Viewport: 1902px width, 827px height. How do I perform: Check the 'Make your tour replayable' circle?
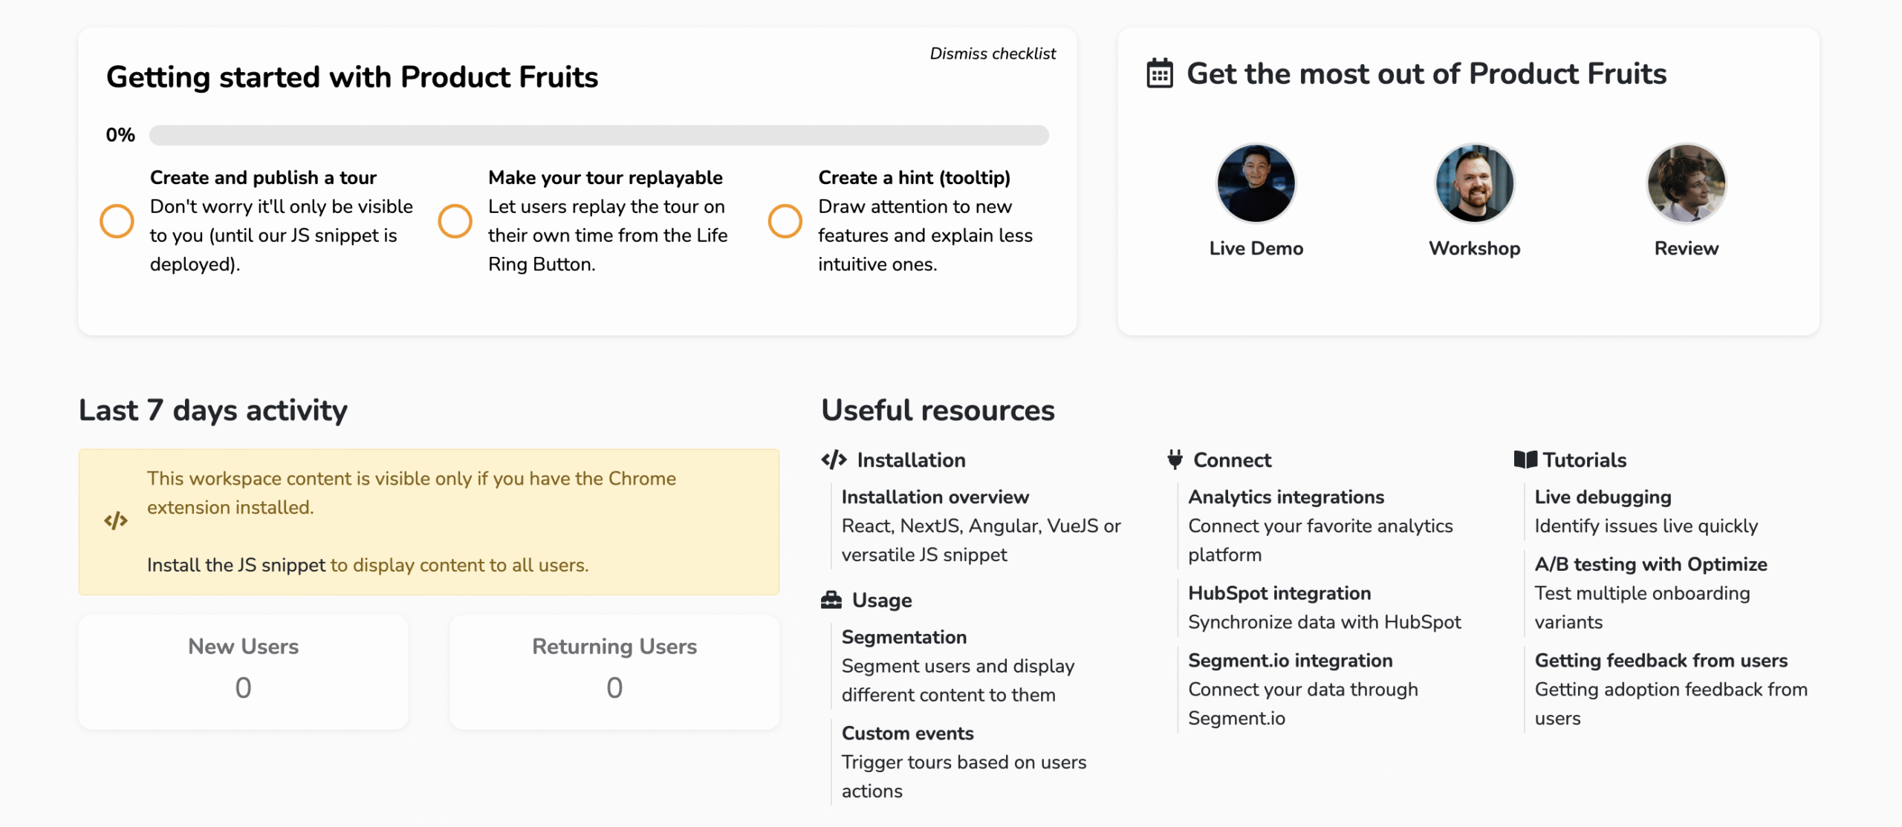[455, 221]
